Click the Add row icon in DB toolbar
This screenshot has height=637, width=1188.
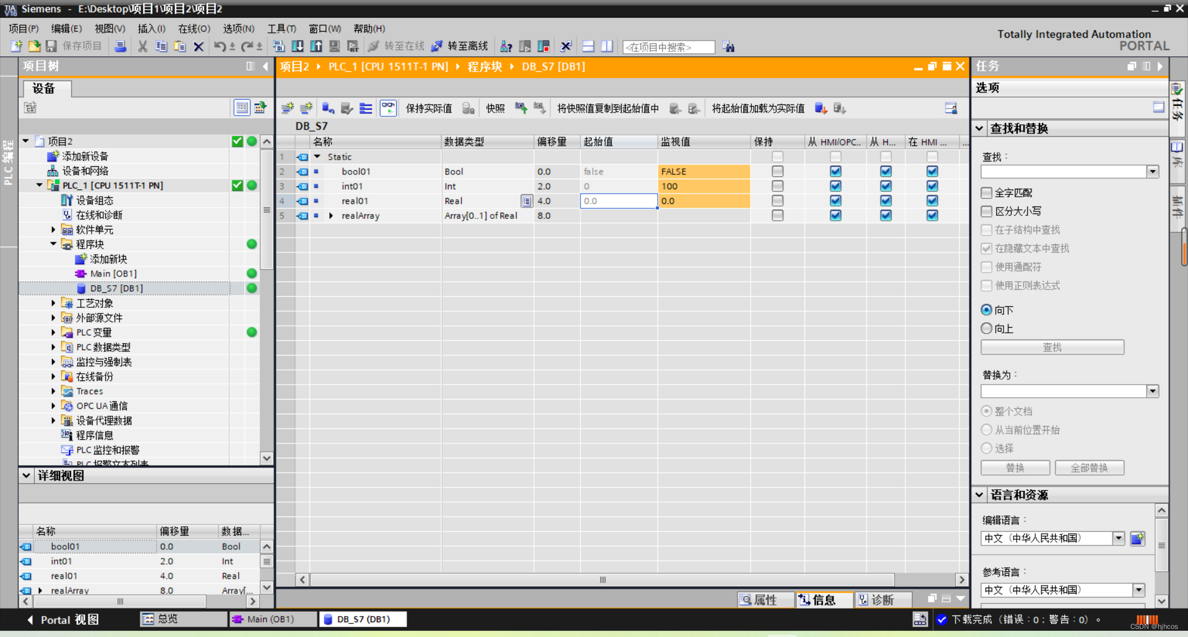pos(306,108)
